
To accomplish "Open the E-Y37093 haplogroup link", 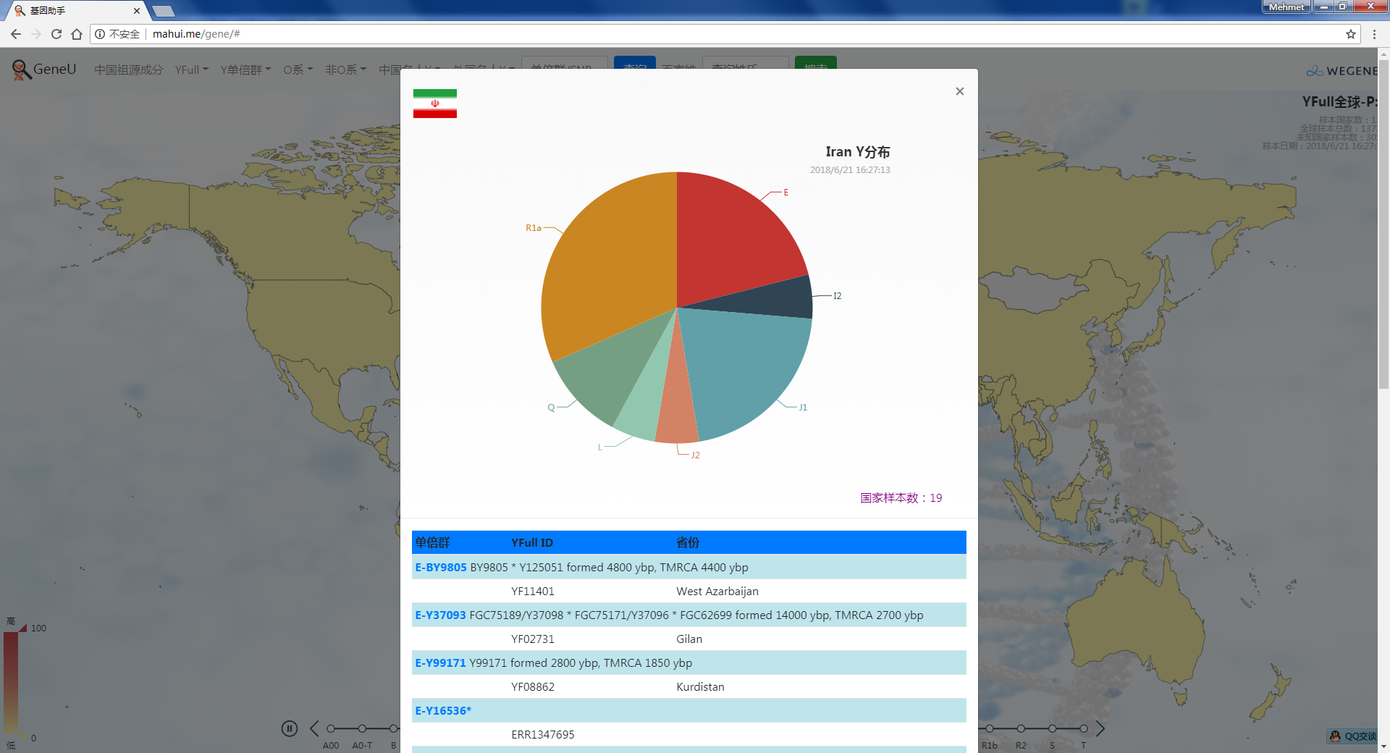I will coord(440,615).
